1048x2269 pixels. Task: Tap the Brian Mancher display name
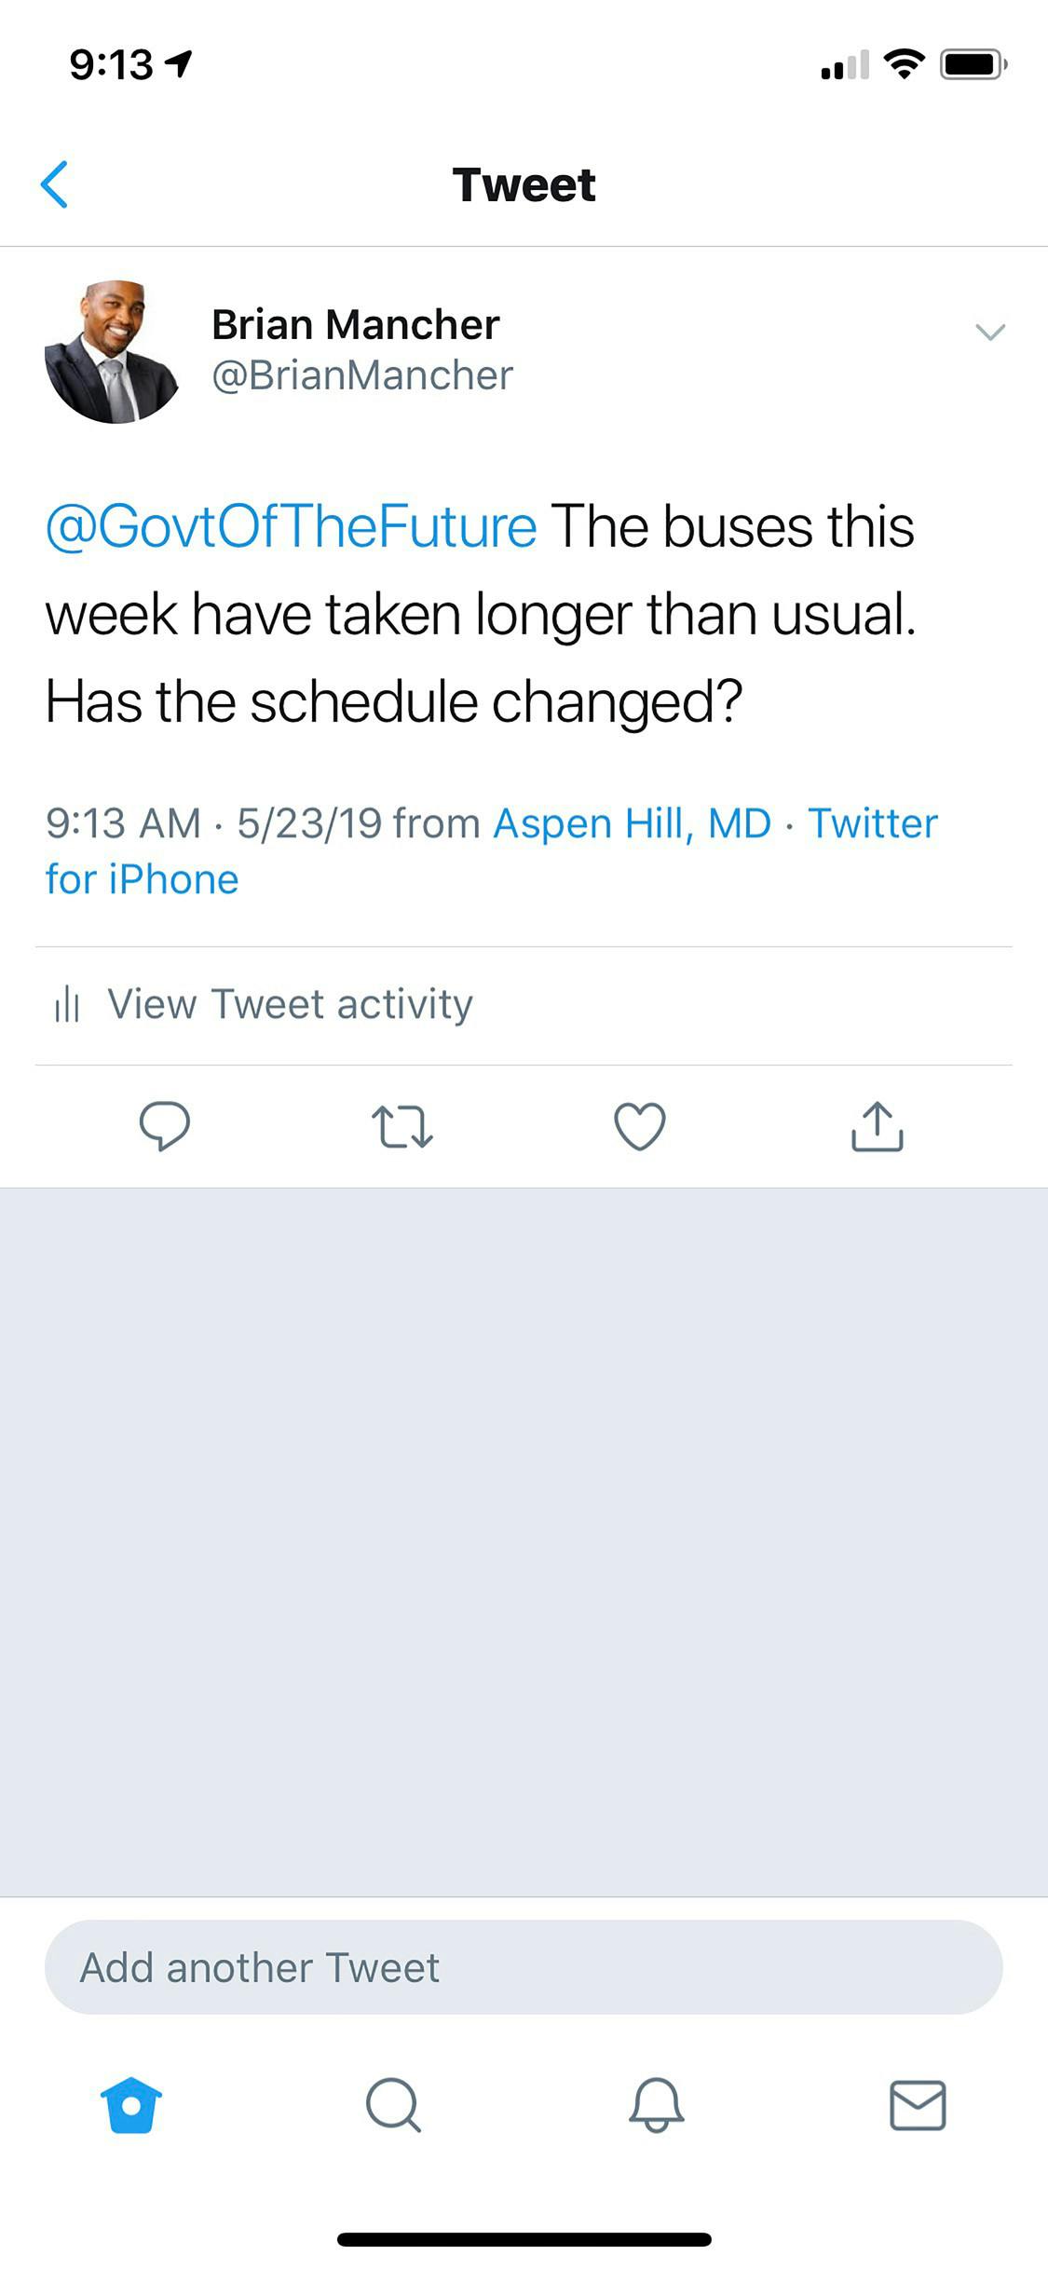tap(356, 325)
